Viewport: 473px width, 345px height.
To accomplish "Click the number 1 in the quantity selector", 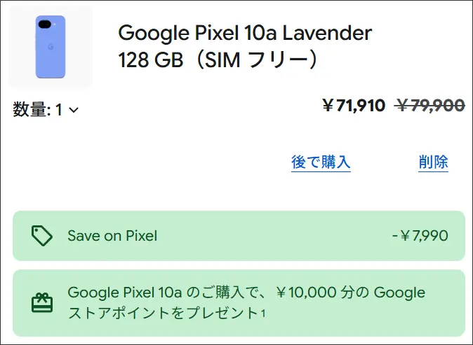I will coord(60,109).
